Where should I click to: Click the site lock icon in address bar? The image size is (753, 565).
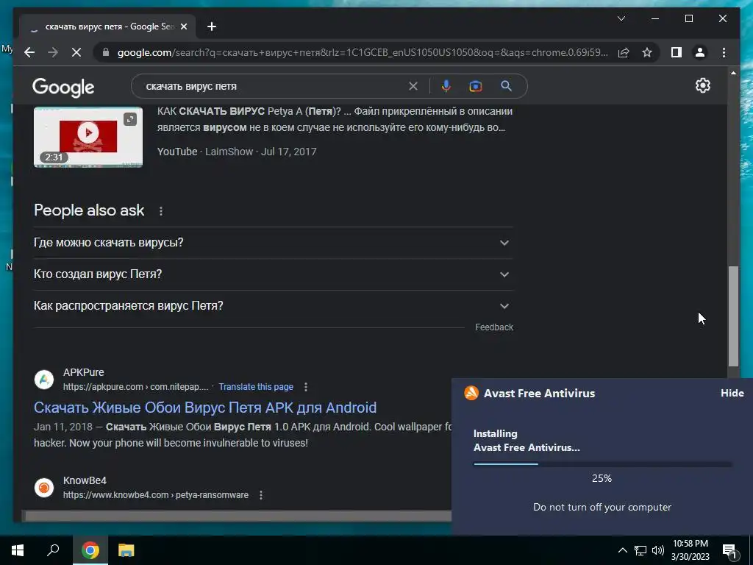click(106, 52)
